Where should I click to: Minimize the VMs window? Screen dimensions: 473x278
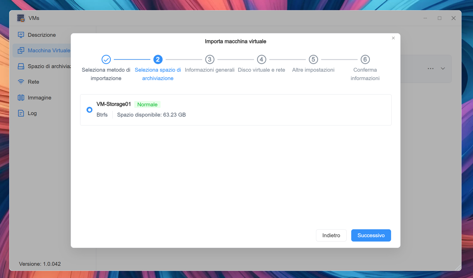pyautogui.click(x=426, y=18)
